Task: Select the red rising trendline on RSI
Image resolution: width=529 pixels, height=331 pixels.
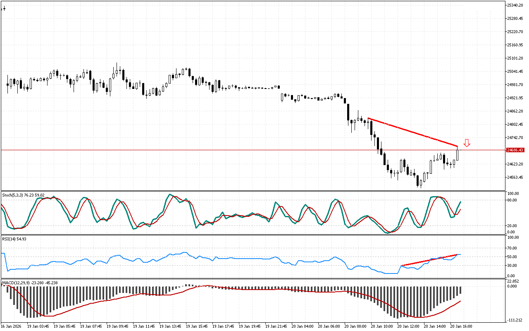Action: (x=430, y=260)
